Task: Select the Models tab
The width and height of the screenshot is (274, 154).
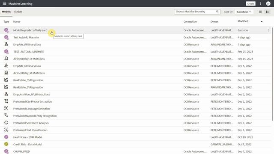Action: pos(6,12)
